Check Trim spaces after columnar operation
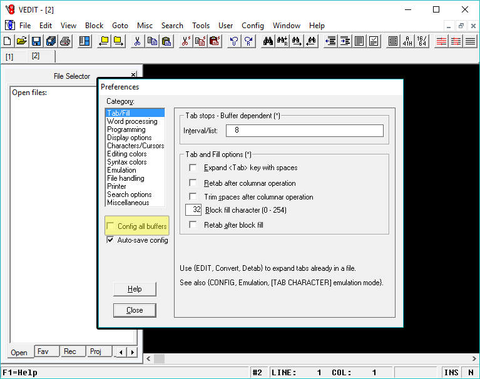 click(x=193, y=196)
